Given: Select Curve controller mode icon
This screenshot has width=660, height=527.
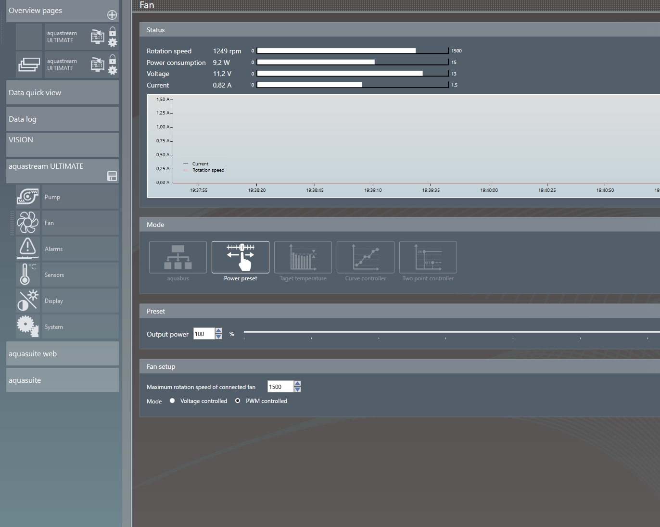Looking at the screenshot, I should click(x=366, y=257).
